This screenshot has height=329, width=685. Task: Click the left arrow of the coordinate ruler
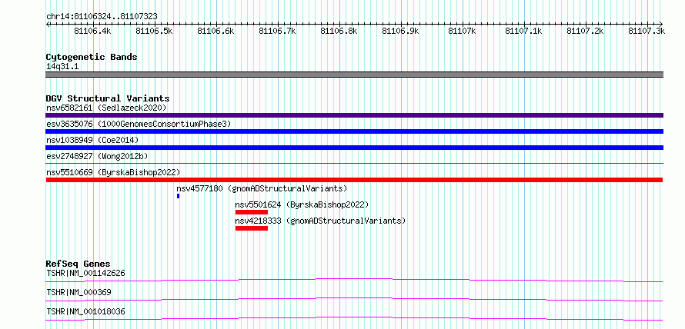[x=48, y=24]
